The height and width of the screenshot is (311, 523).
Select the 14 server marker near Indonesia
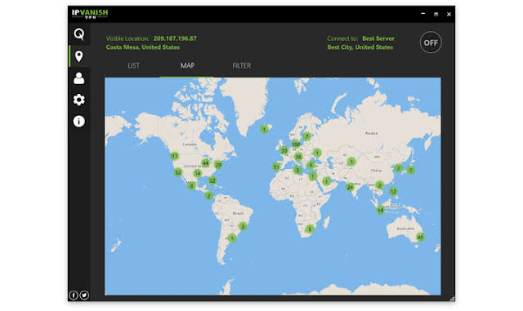pyautogui.click(x=380, y=211)
